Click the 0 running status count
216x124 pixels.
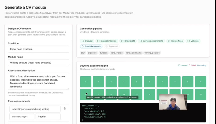(202, 65)
